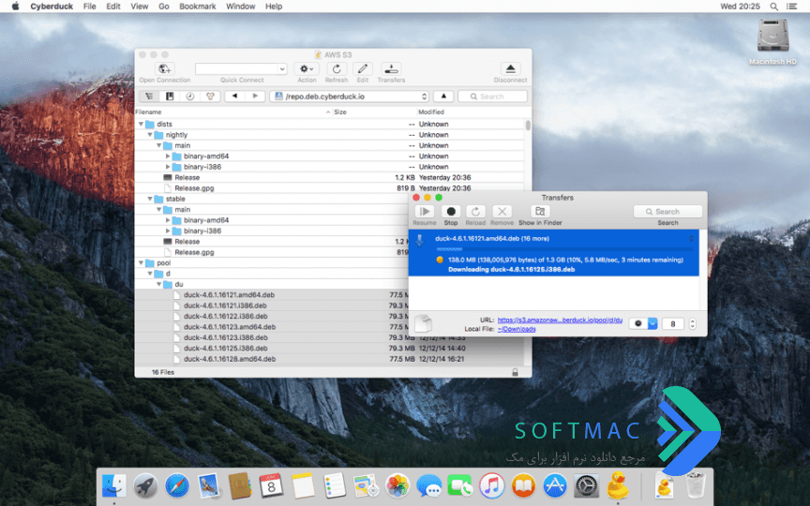Open Safari from the Dock
Image resolution: width=810 pixels, height=506 pixels.
click(x=177, y=486)
